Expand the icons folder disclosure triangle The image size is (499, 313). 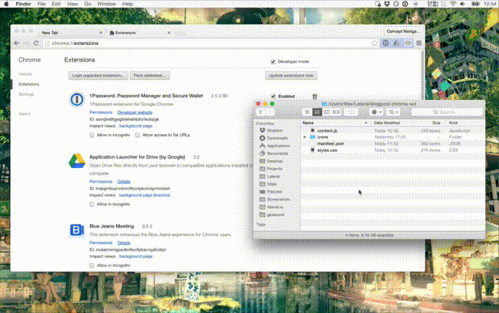[x=305, y=137]
